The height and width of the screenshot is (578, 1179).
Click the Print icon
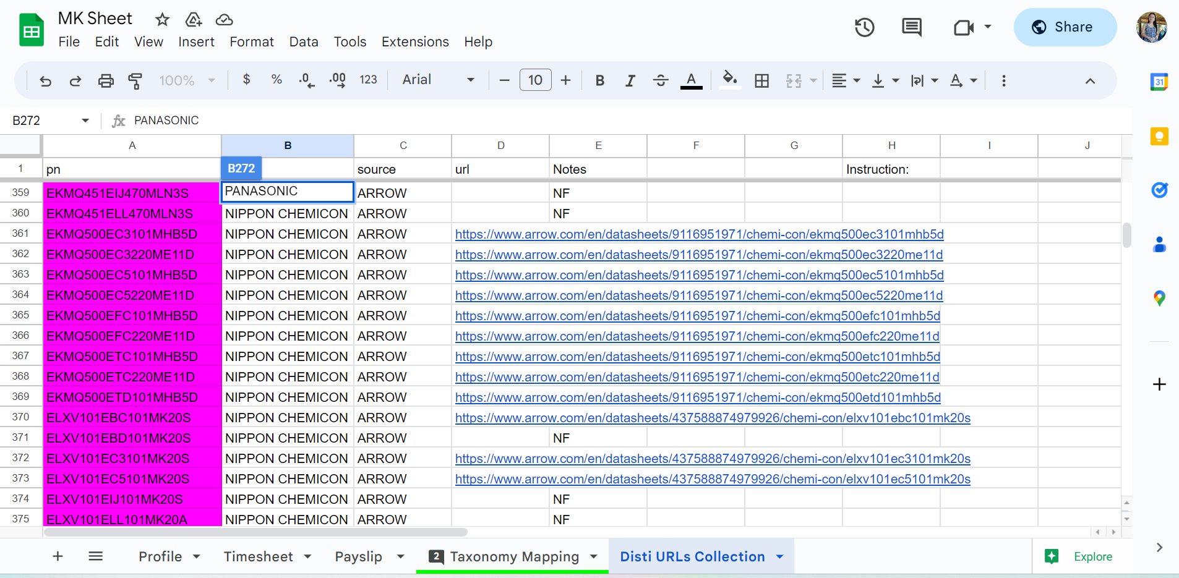[106, 80]
